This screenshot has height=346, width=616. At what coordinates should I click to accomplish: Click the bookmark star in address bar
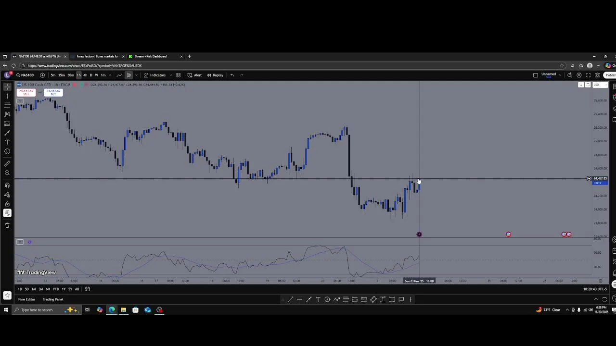(x=562, y=65)
